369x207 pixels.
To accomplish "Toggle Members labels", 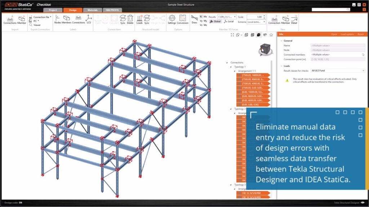I will coord(66,19).
